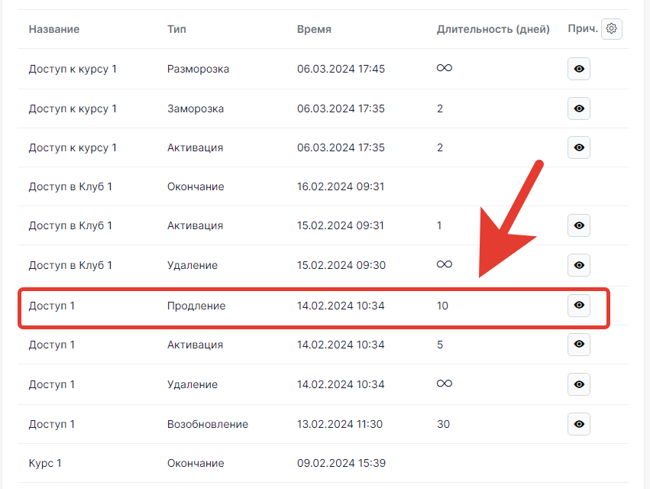Click the duration value 30
Image resolution: width=650 pixels, height=489 pixels.
coord(443,424)
